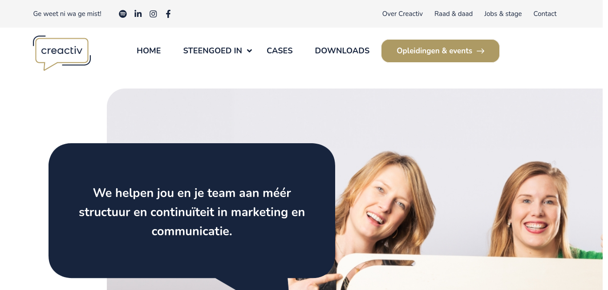Open the Cases menu item
608x290 pixels.
pos(280,51)
